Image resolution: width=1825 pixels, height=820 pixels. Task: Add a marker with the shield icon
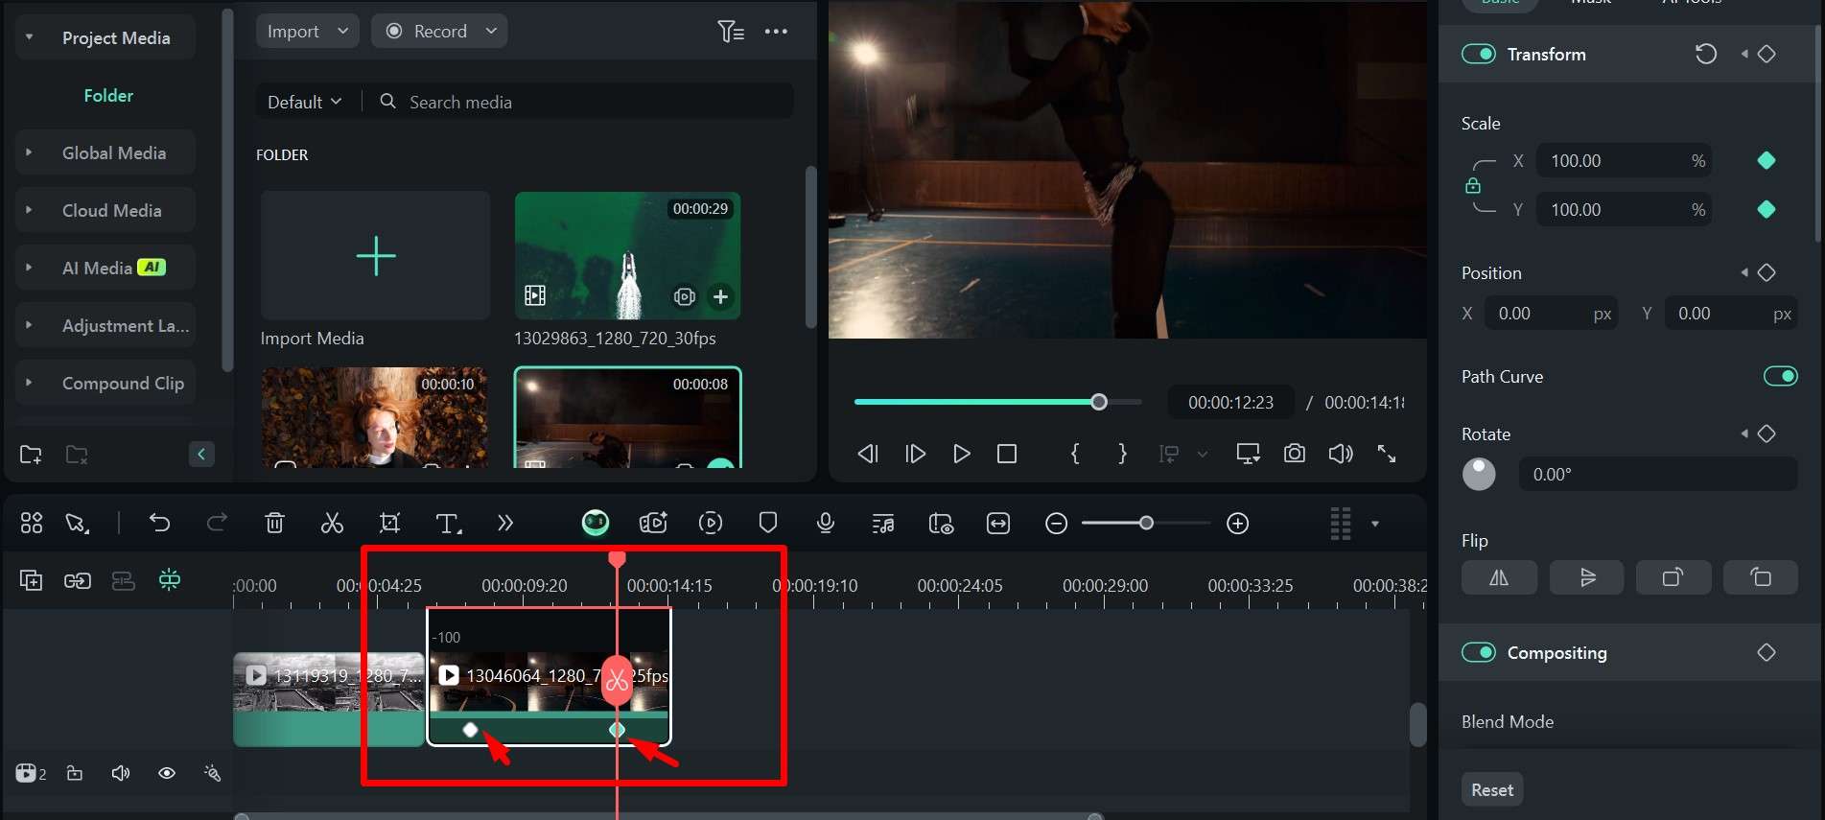(x=767, y=523)
